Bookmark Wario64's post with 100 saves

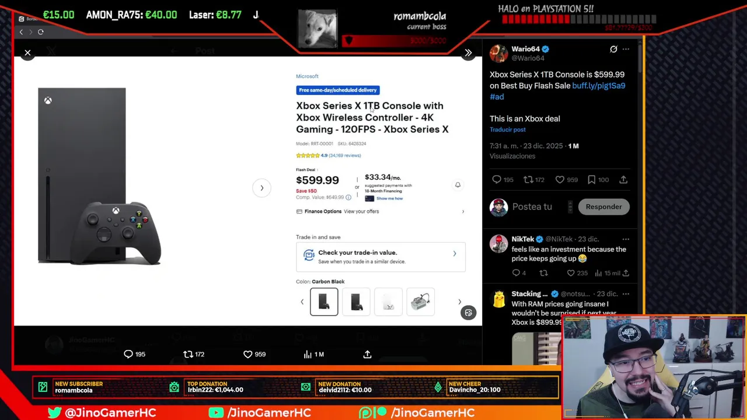click(x=591, y=180)
